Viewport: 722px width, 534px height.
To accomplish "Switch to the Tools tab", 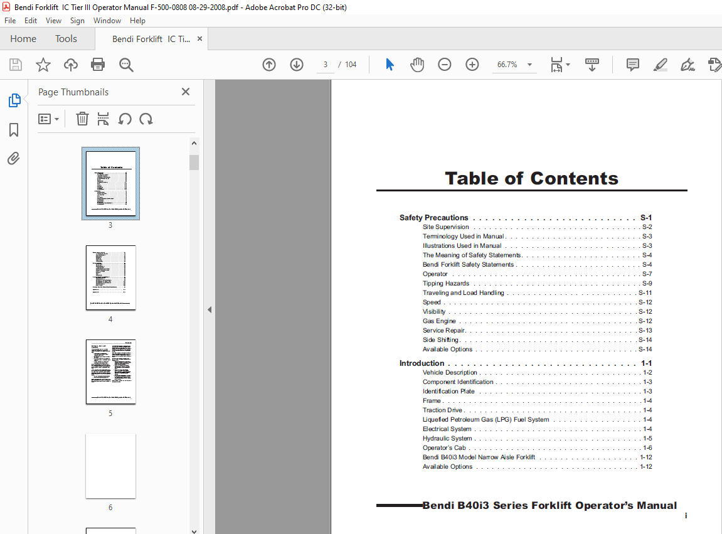I will pos(66,39).
